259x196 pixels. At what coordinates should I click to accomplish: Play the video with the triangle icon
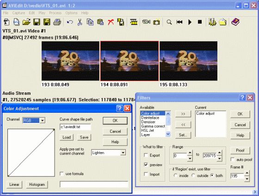(x=190, y=22)
